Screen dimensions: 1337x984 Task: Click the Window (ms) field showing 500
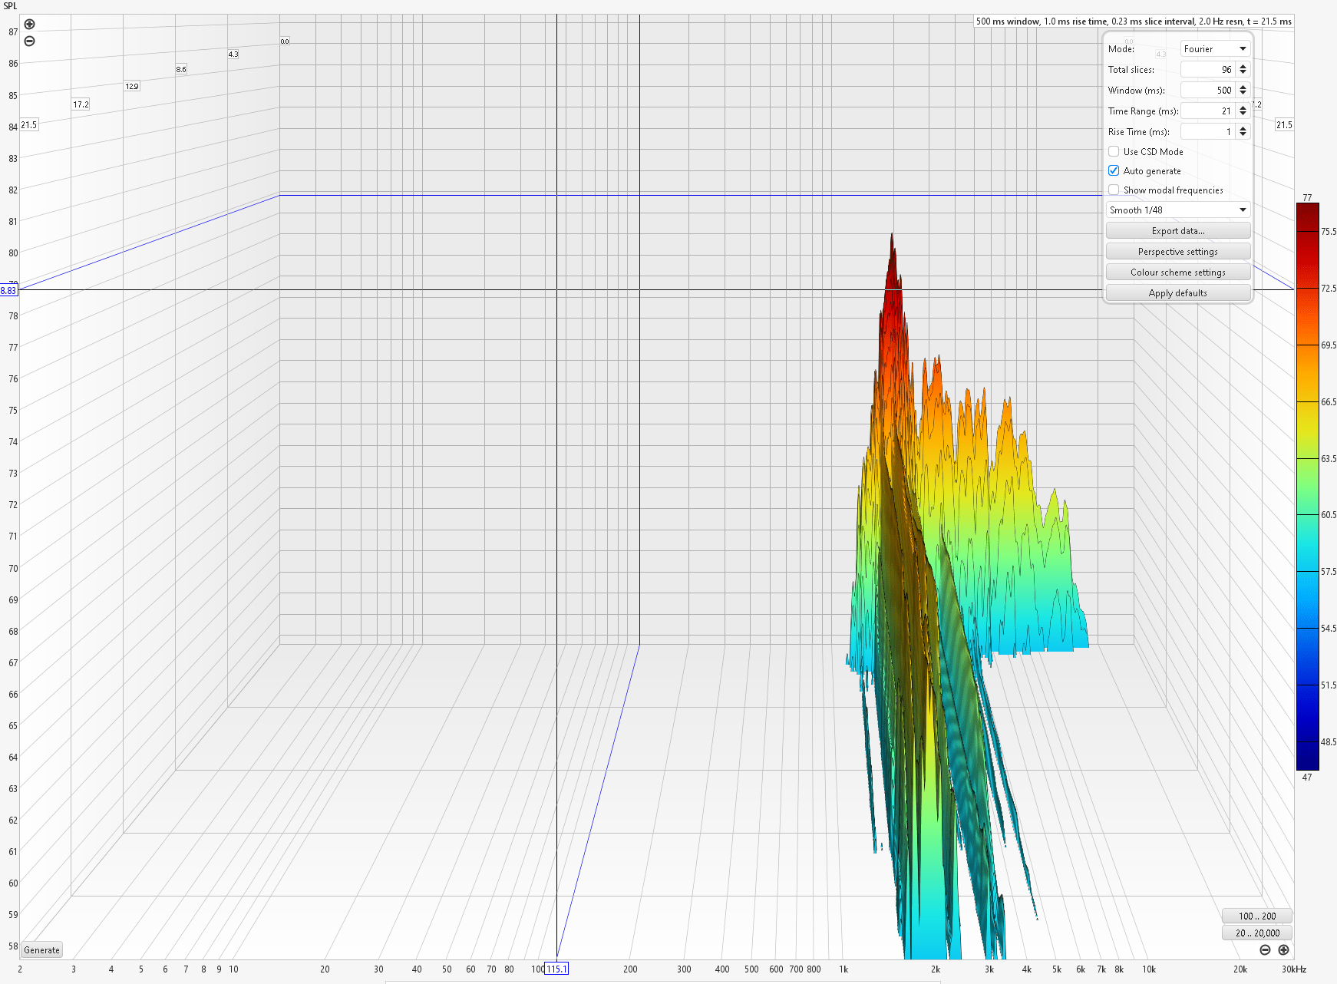tap(1208, 91)
